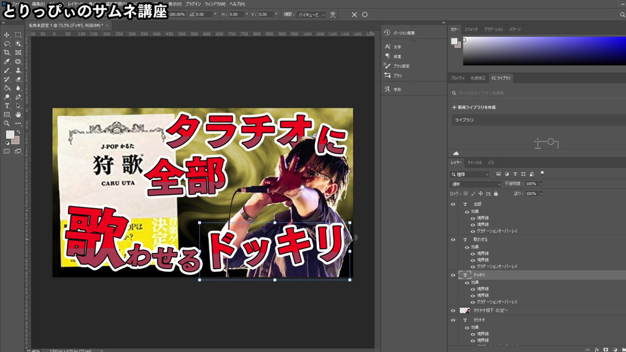Open the プラグイン menu
Screen dimensions: 626x352
pos(193,4)
